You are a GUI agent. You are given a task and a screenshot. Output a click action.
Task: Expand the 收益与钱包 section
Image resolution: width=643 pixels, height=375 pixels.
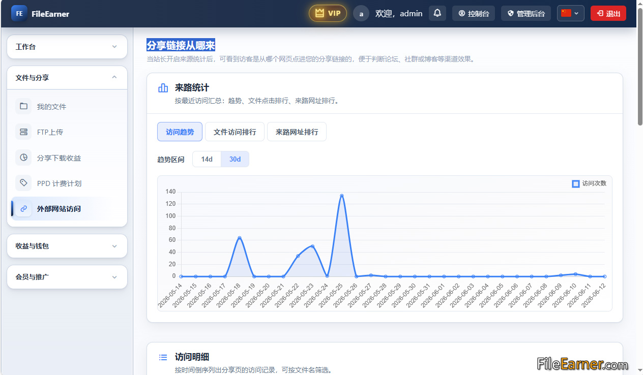click(x=67, y=246)
